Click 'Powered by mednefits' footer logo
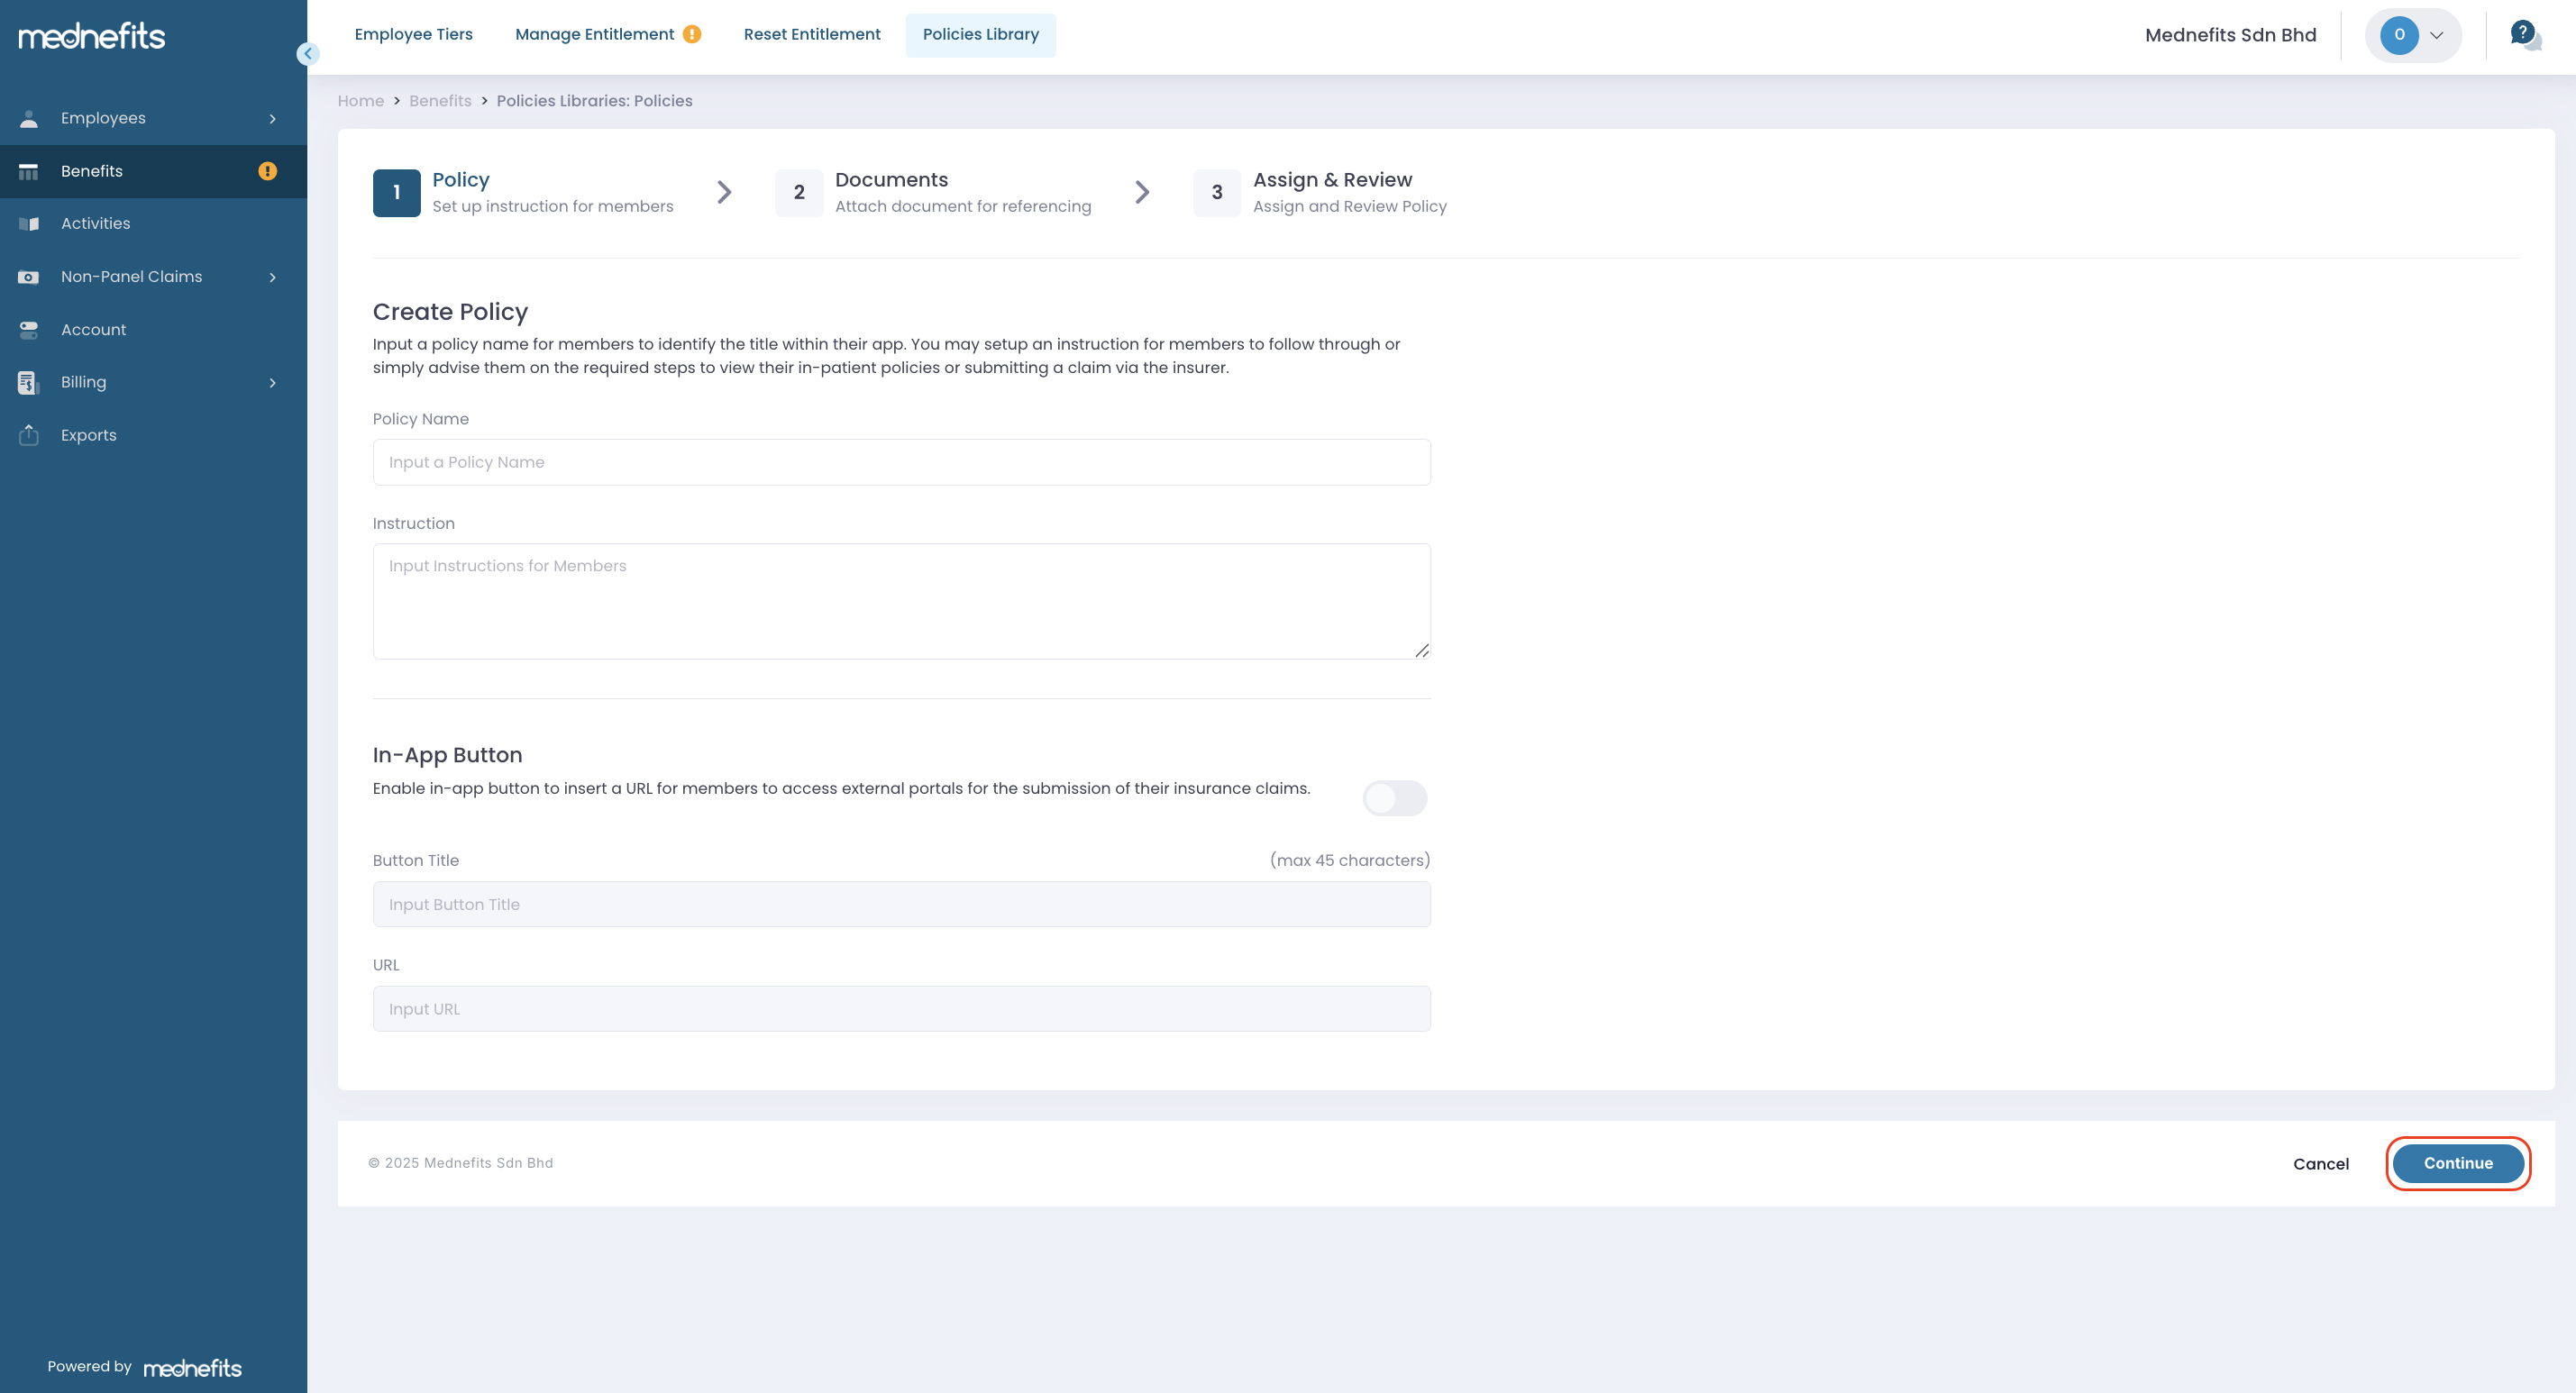The image size is (2576, 1393). tap(145, 1367)
